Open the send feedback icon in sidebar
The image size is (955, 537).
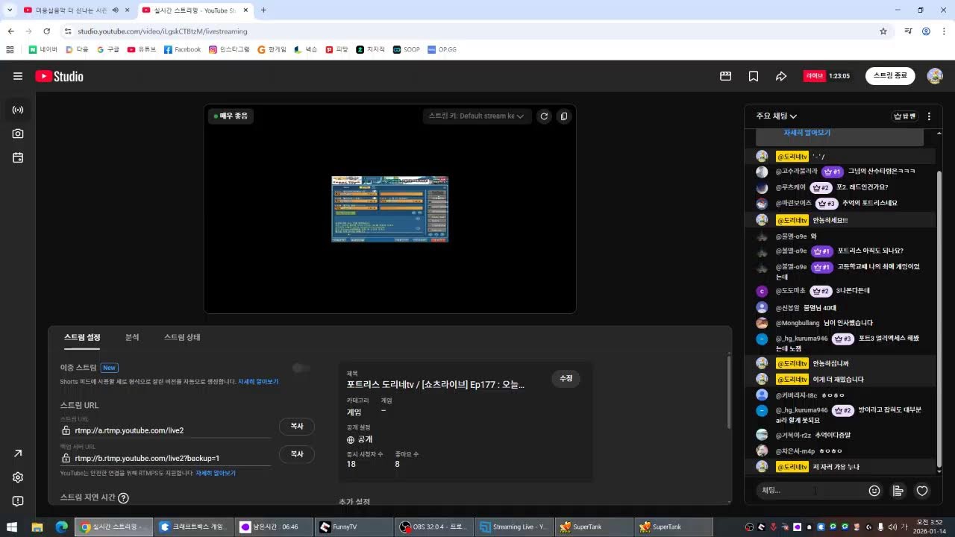(18, 501)
